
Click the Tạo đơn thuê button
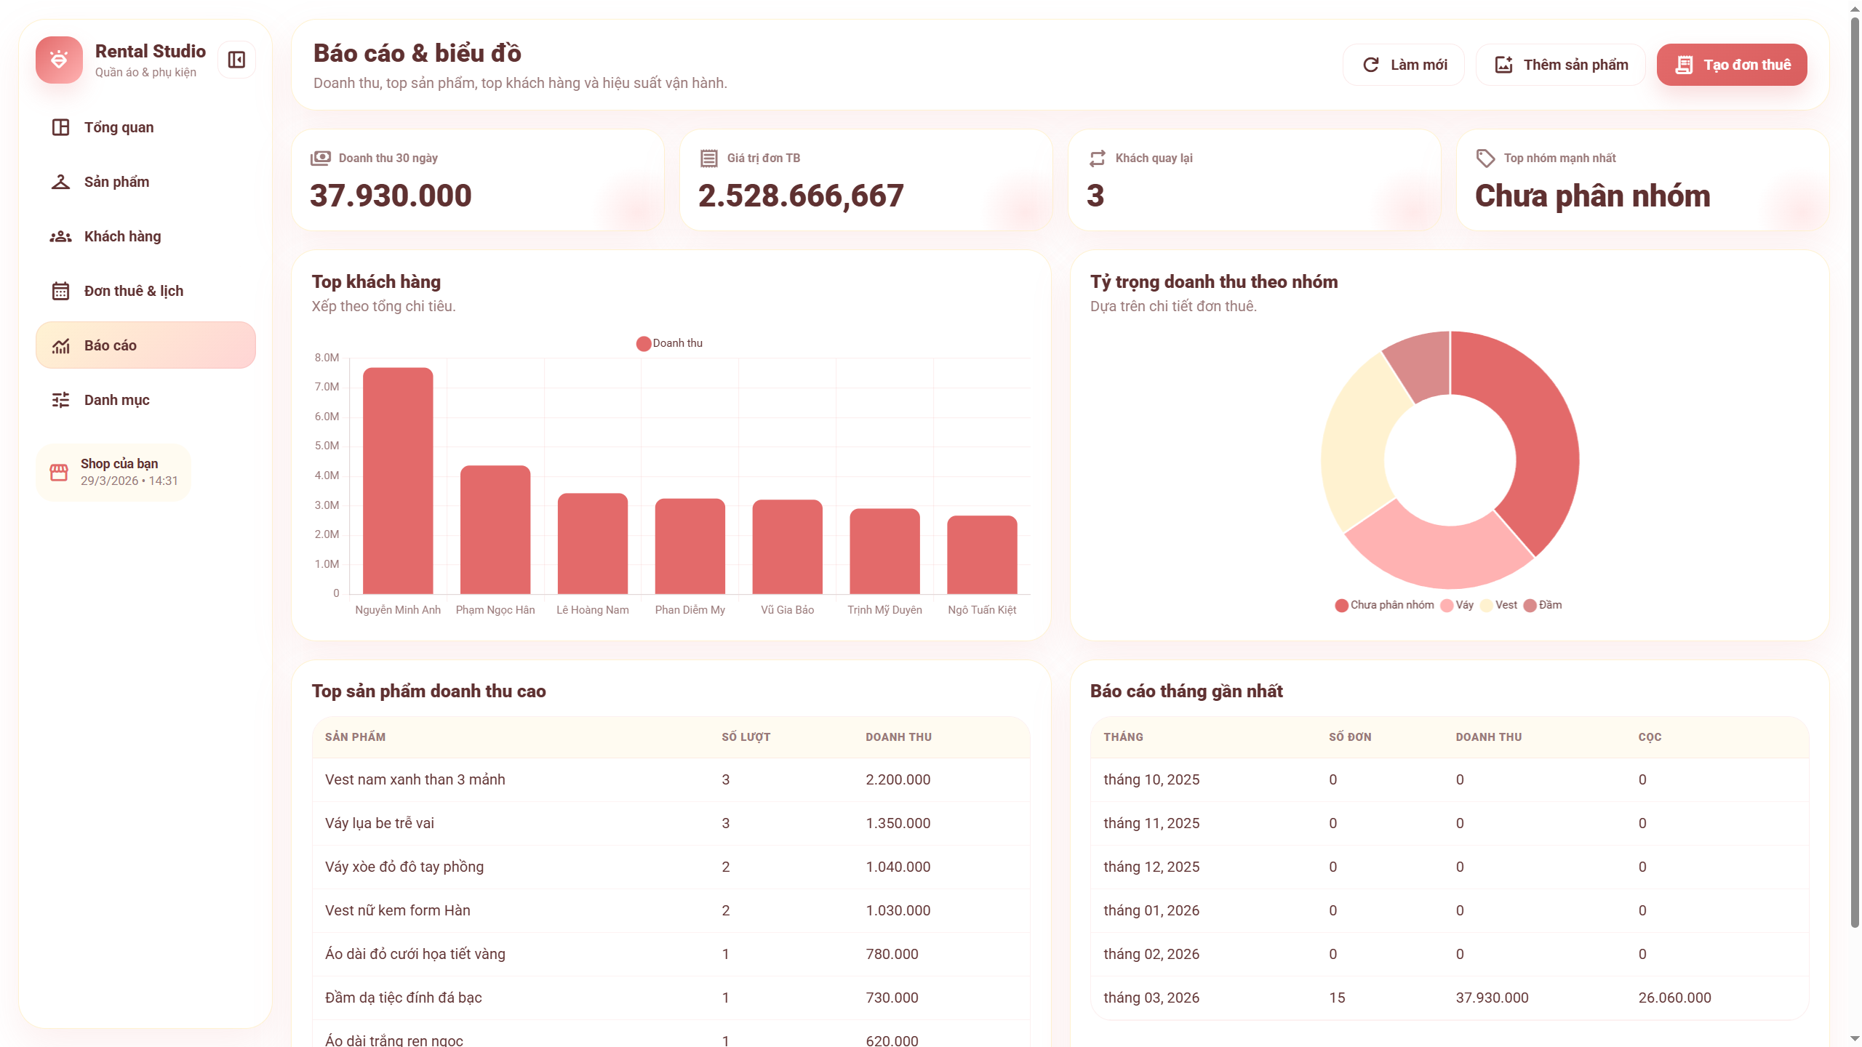coord(1731,65)
